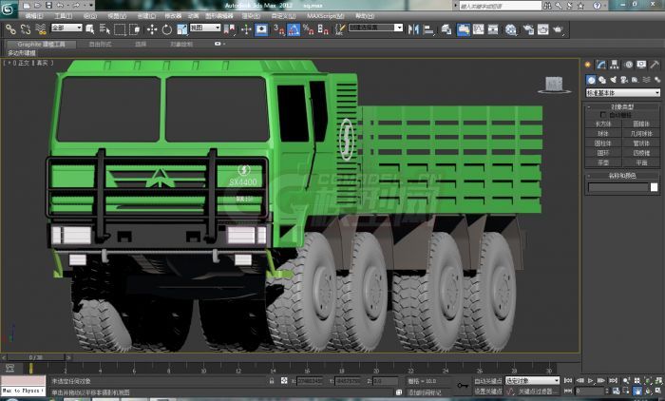Enable the AutoGrid checkbox
This screenshot has width=665, height=401.
coord(602,115)
